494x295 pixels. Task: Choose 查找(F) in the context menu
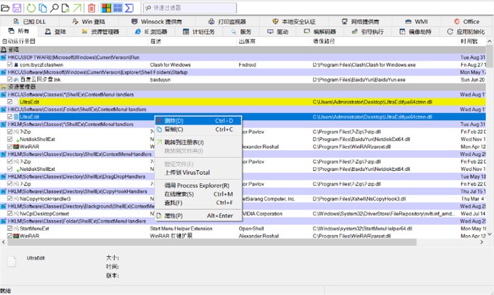(198, 202)
